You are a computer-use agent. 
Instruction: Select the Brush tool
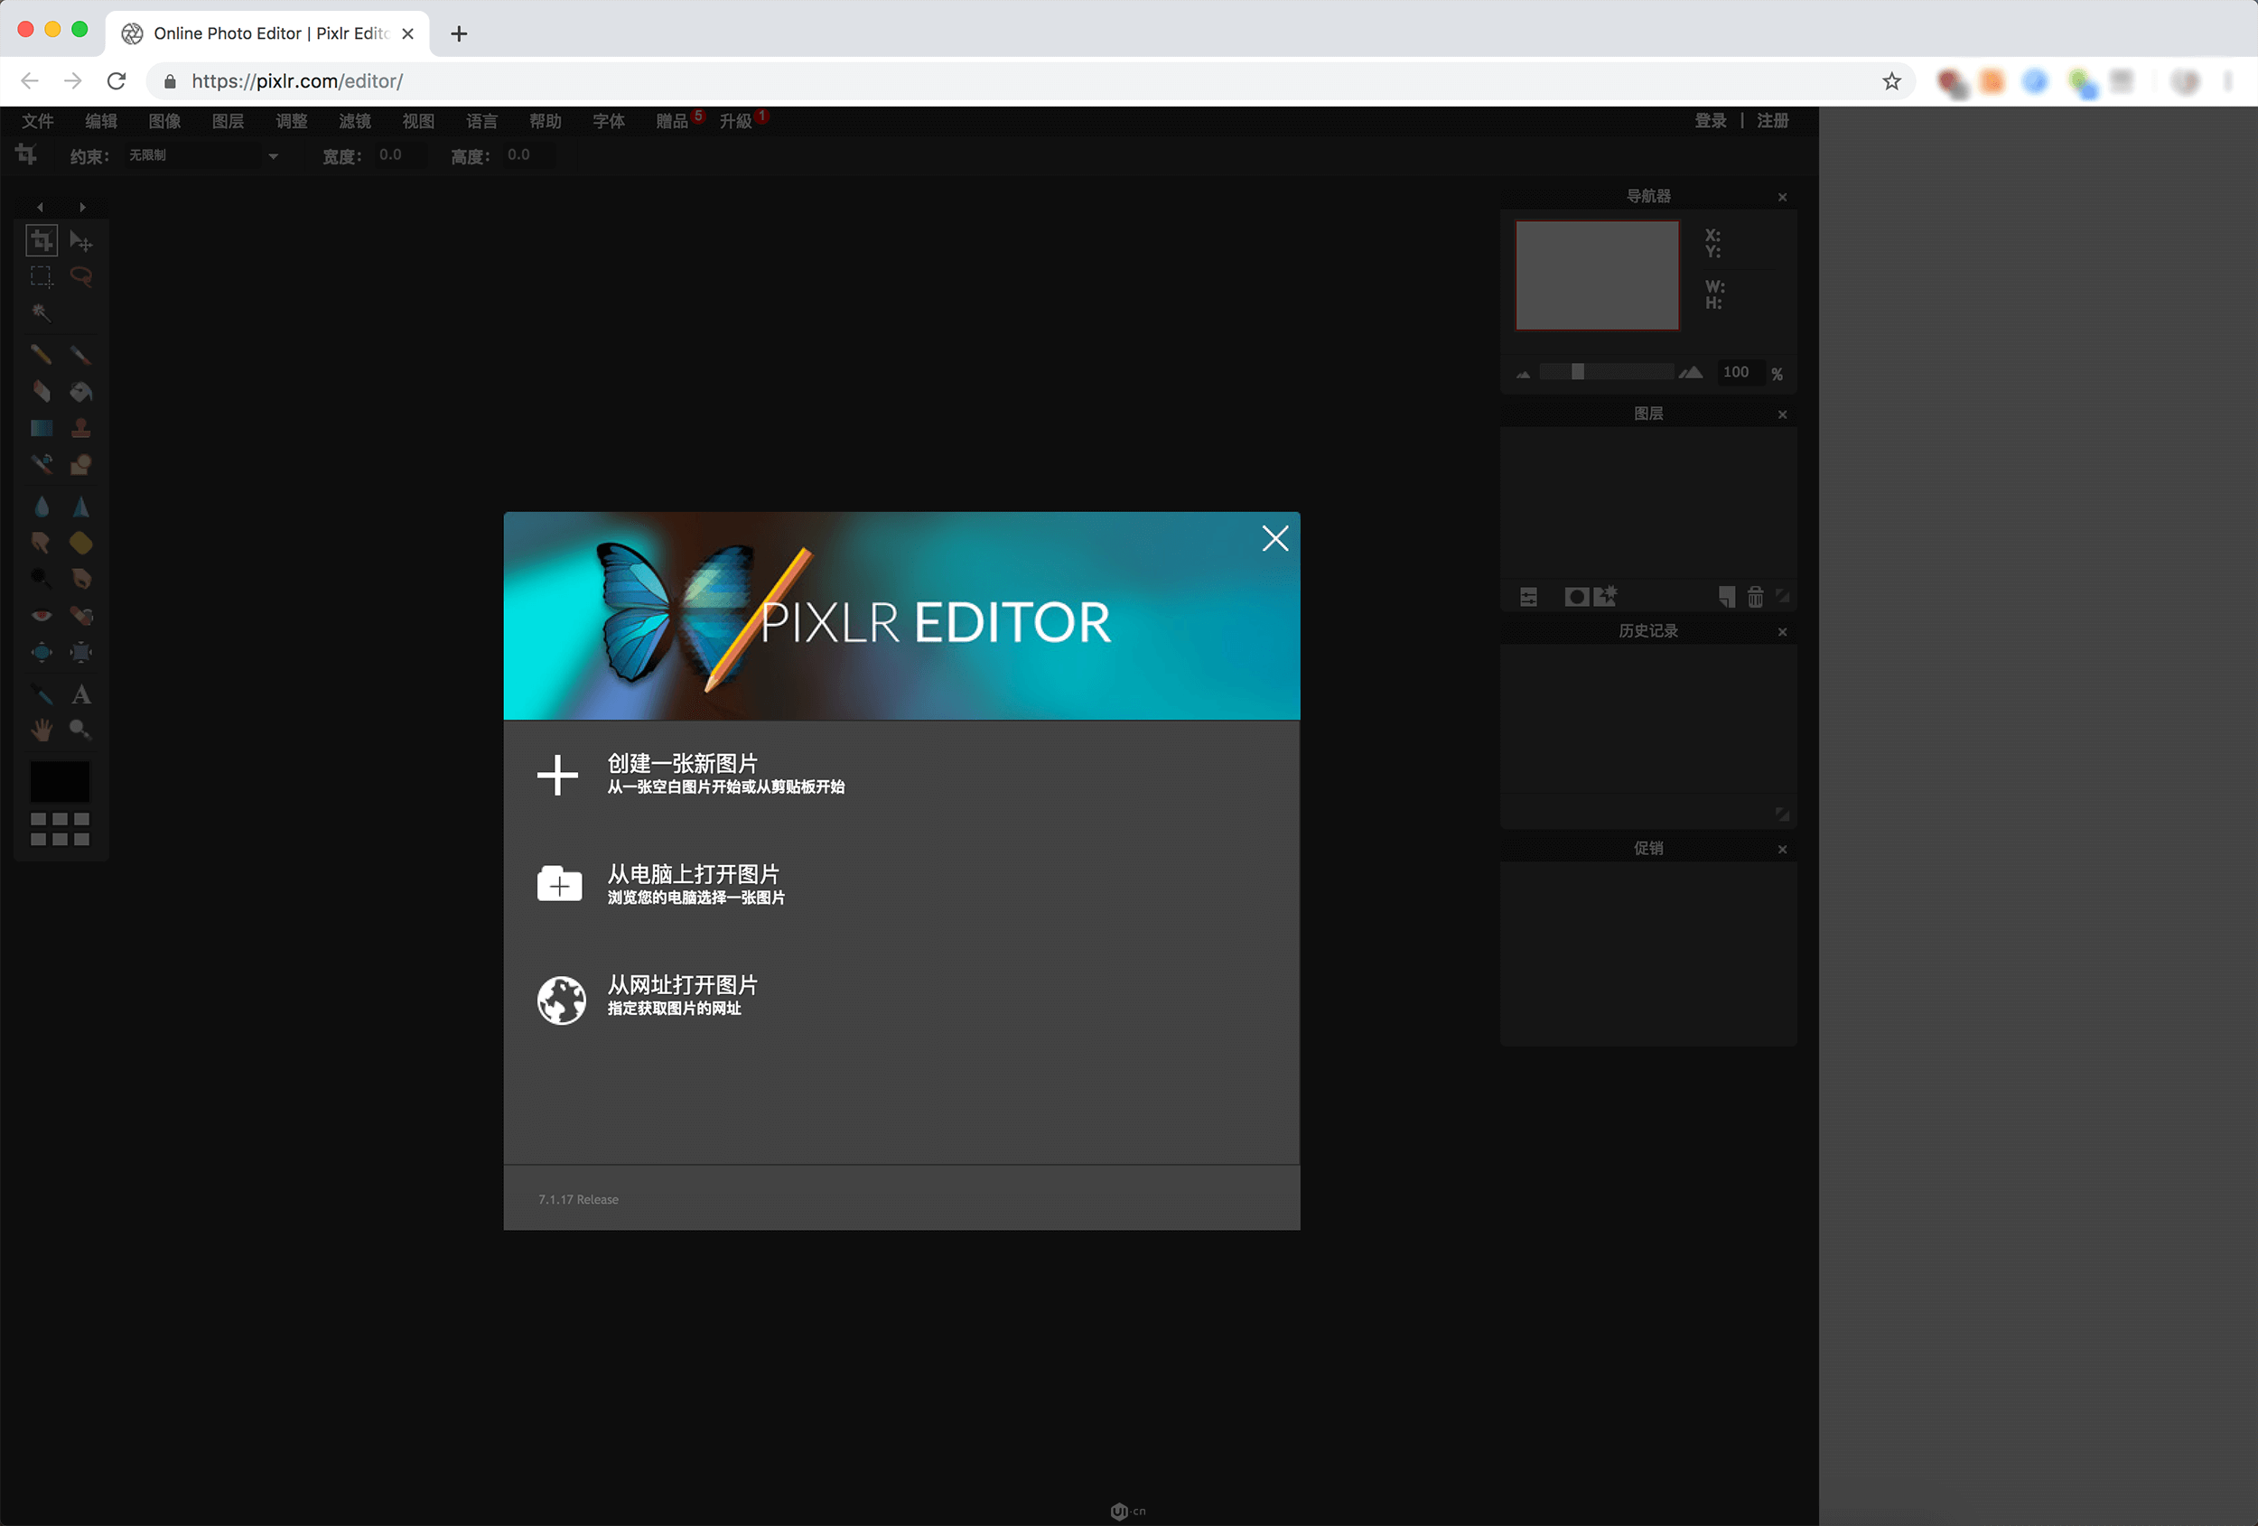(81, 355)
